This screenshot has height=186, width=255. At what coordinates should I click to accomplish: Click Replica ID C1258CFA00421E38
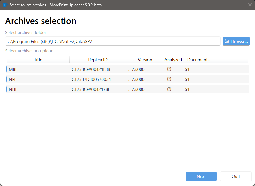91,69
